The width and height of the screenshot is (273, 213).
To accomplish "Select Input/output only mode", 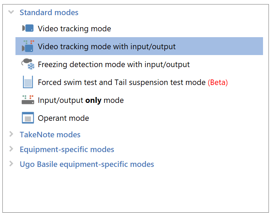I will tap(81, 100).
